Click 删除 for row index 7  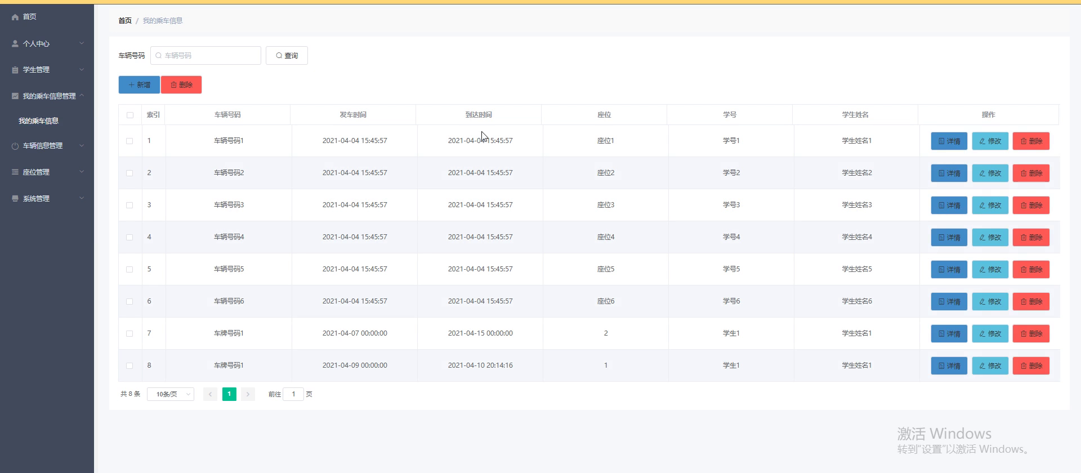coord(1031,334)
